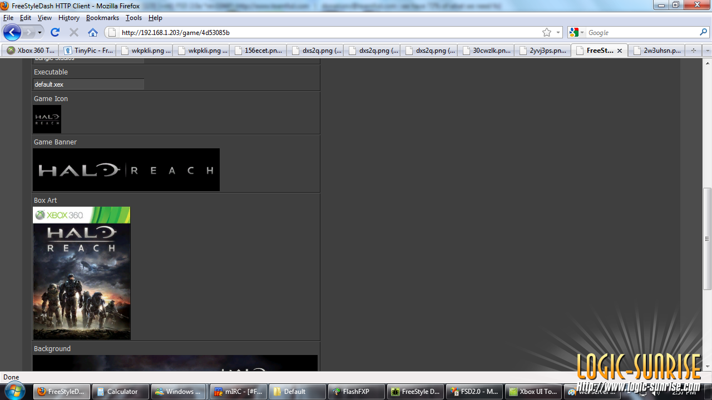Image resolution: width=712 pixels, height=400 pixels.
Task: Click the page vertical scrollbar thumb
Action: pos(707,239)
